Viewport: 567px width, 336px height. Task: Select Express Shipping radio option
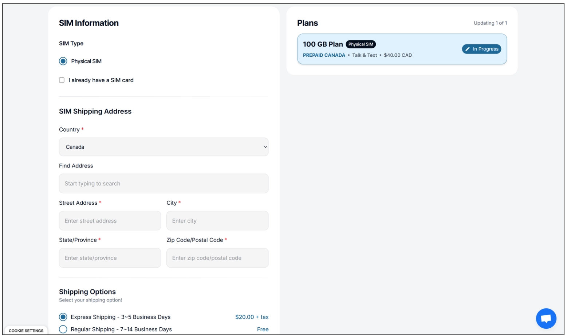point(63,317)
